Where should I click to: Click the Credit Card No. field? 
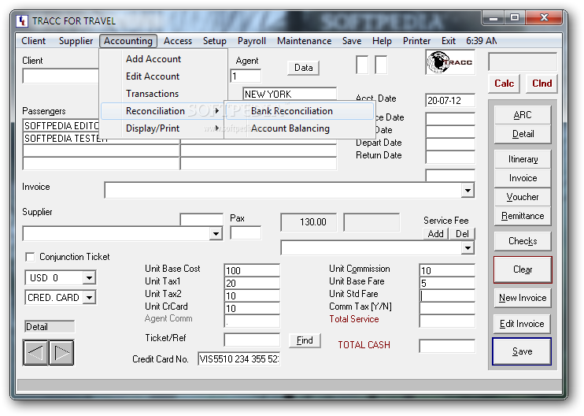click(239, 359)
